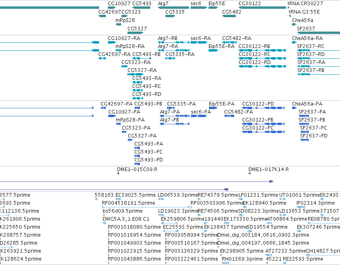
Task: Select transcript CG10927-RA
Action: tap(124, 38)
